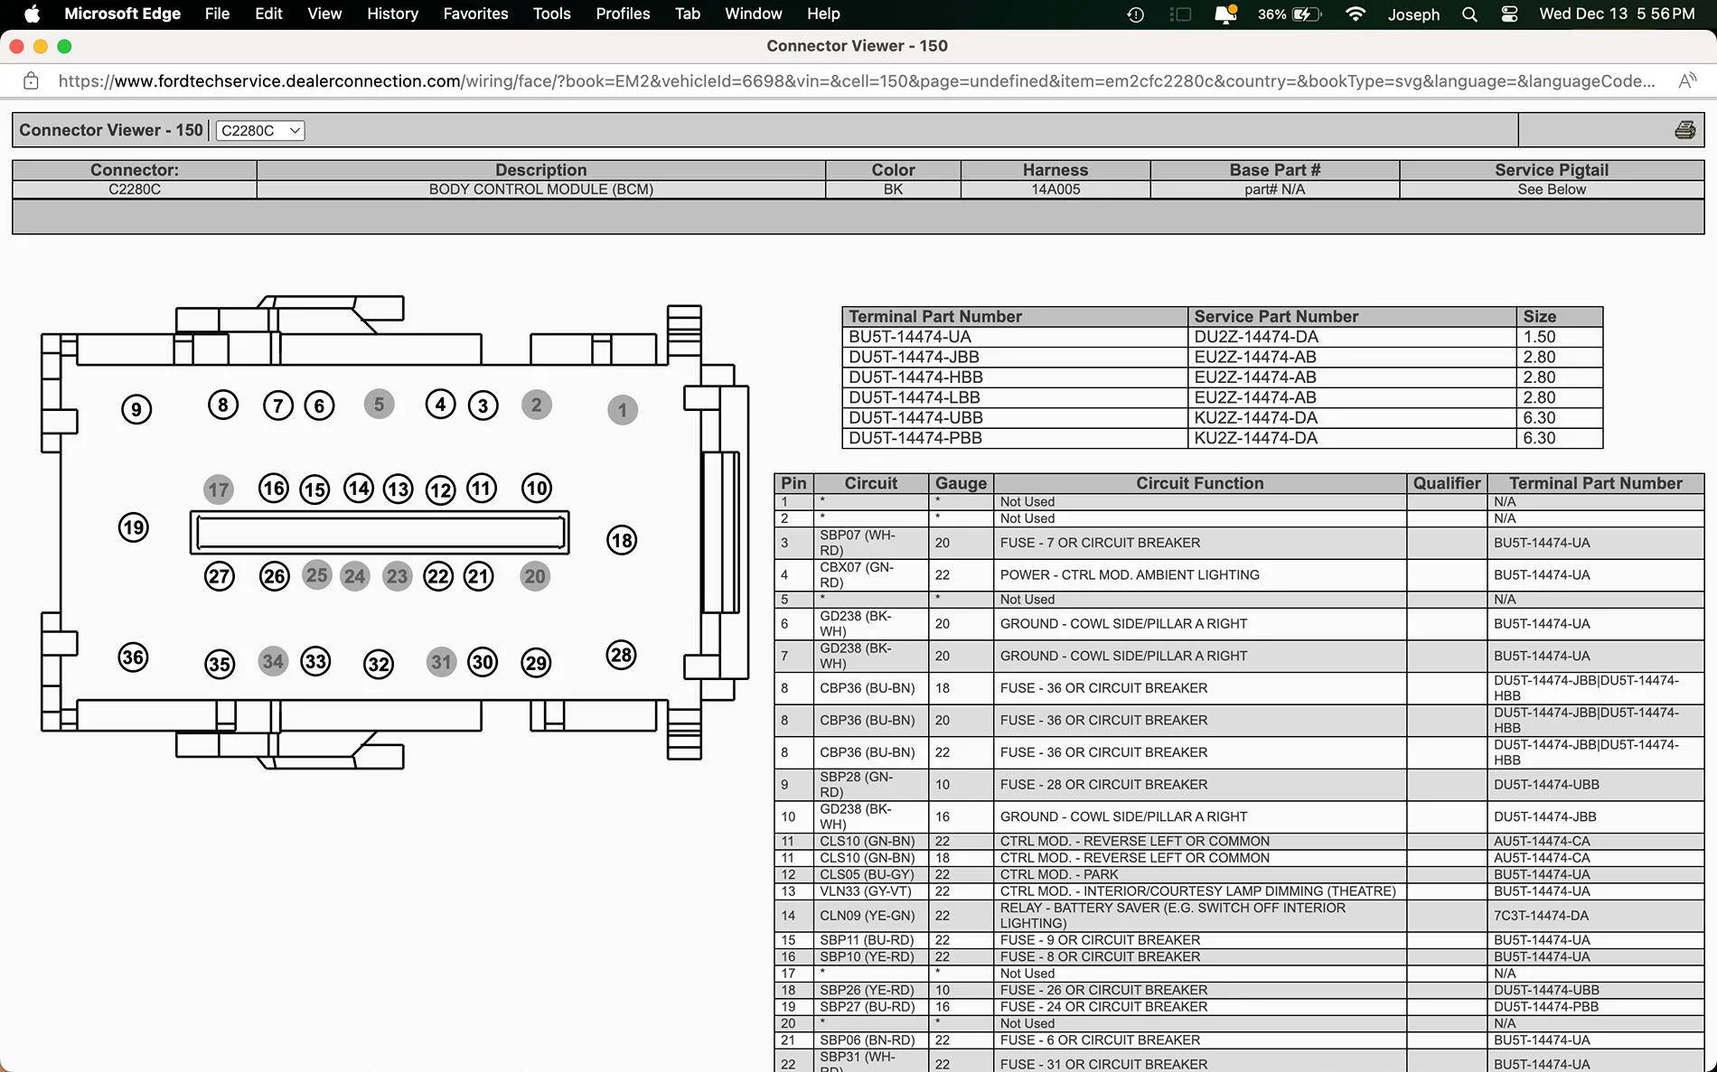Open macOS Control Center icon
1717x1072 pixels.
[1509, 14]
